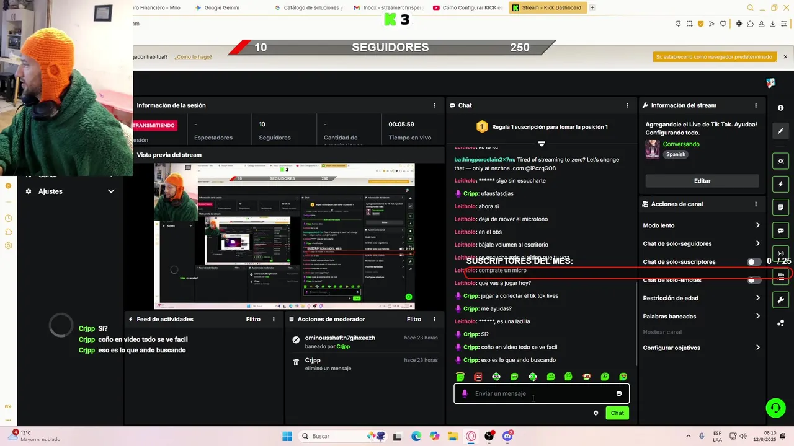Toggle Chat de solo-emotes switch

pos(754,280)
